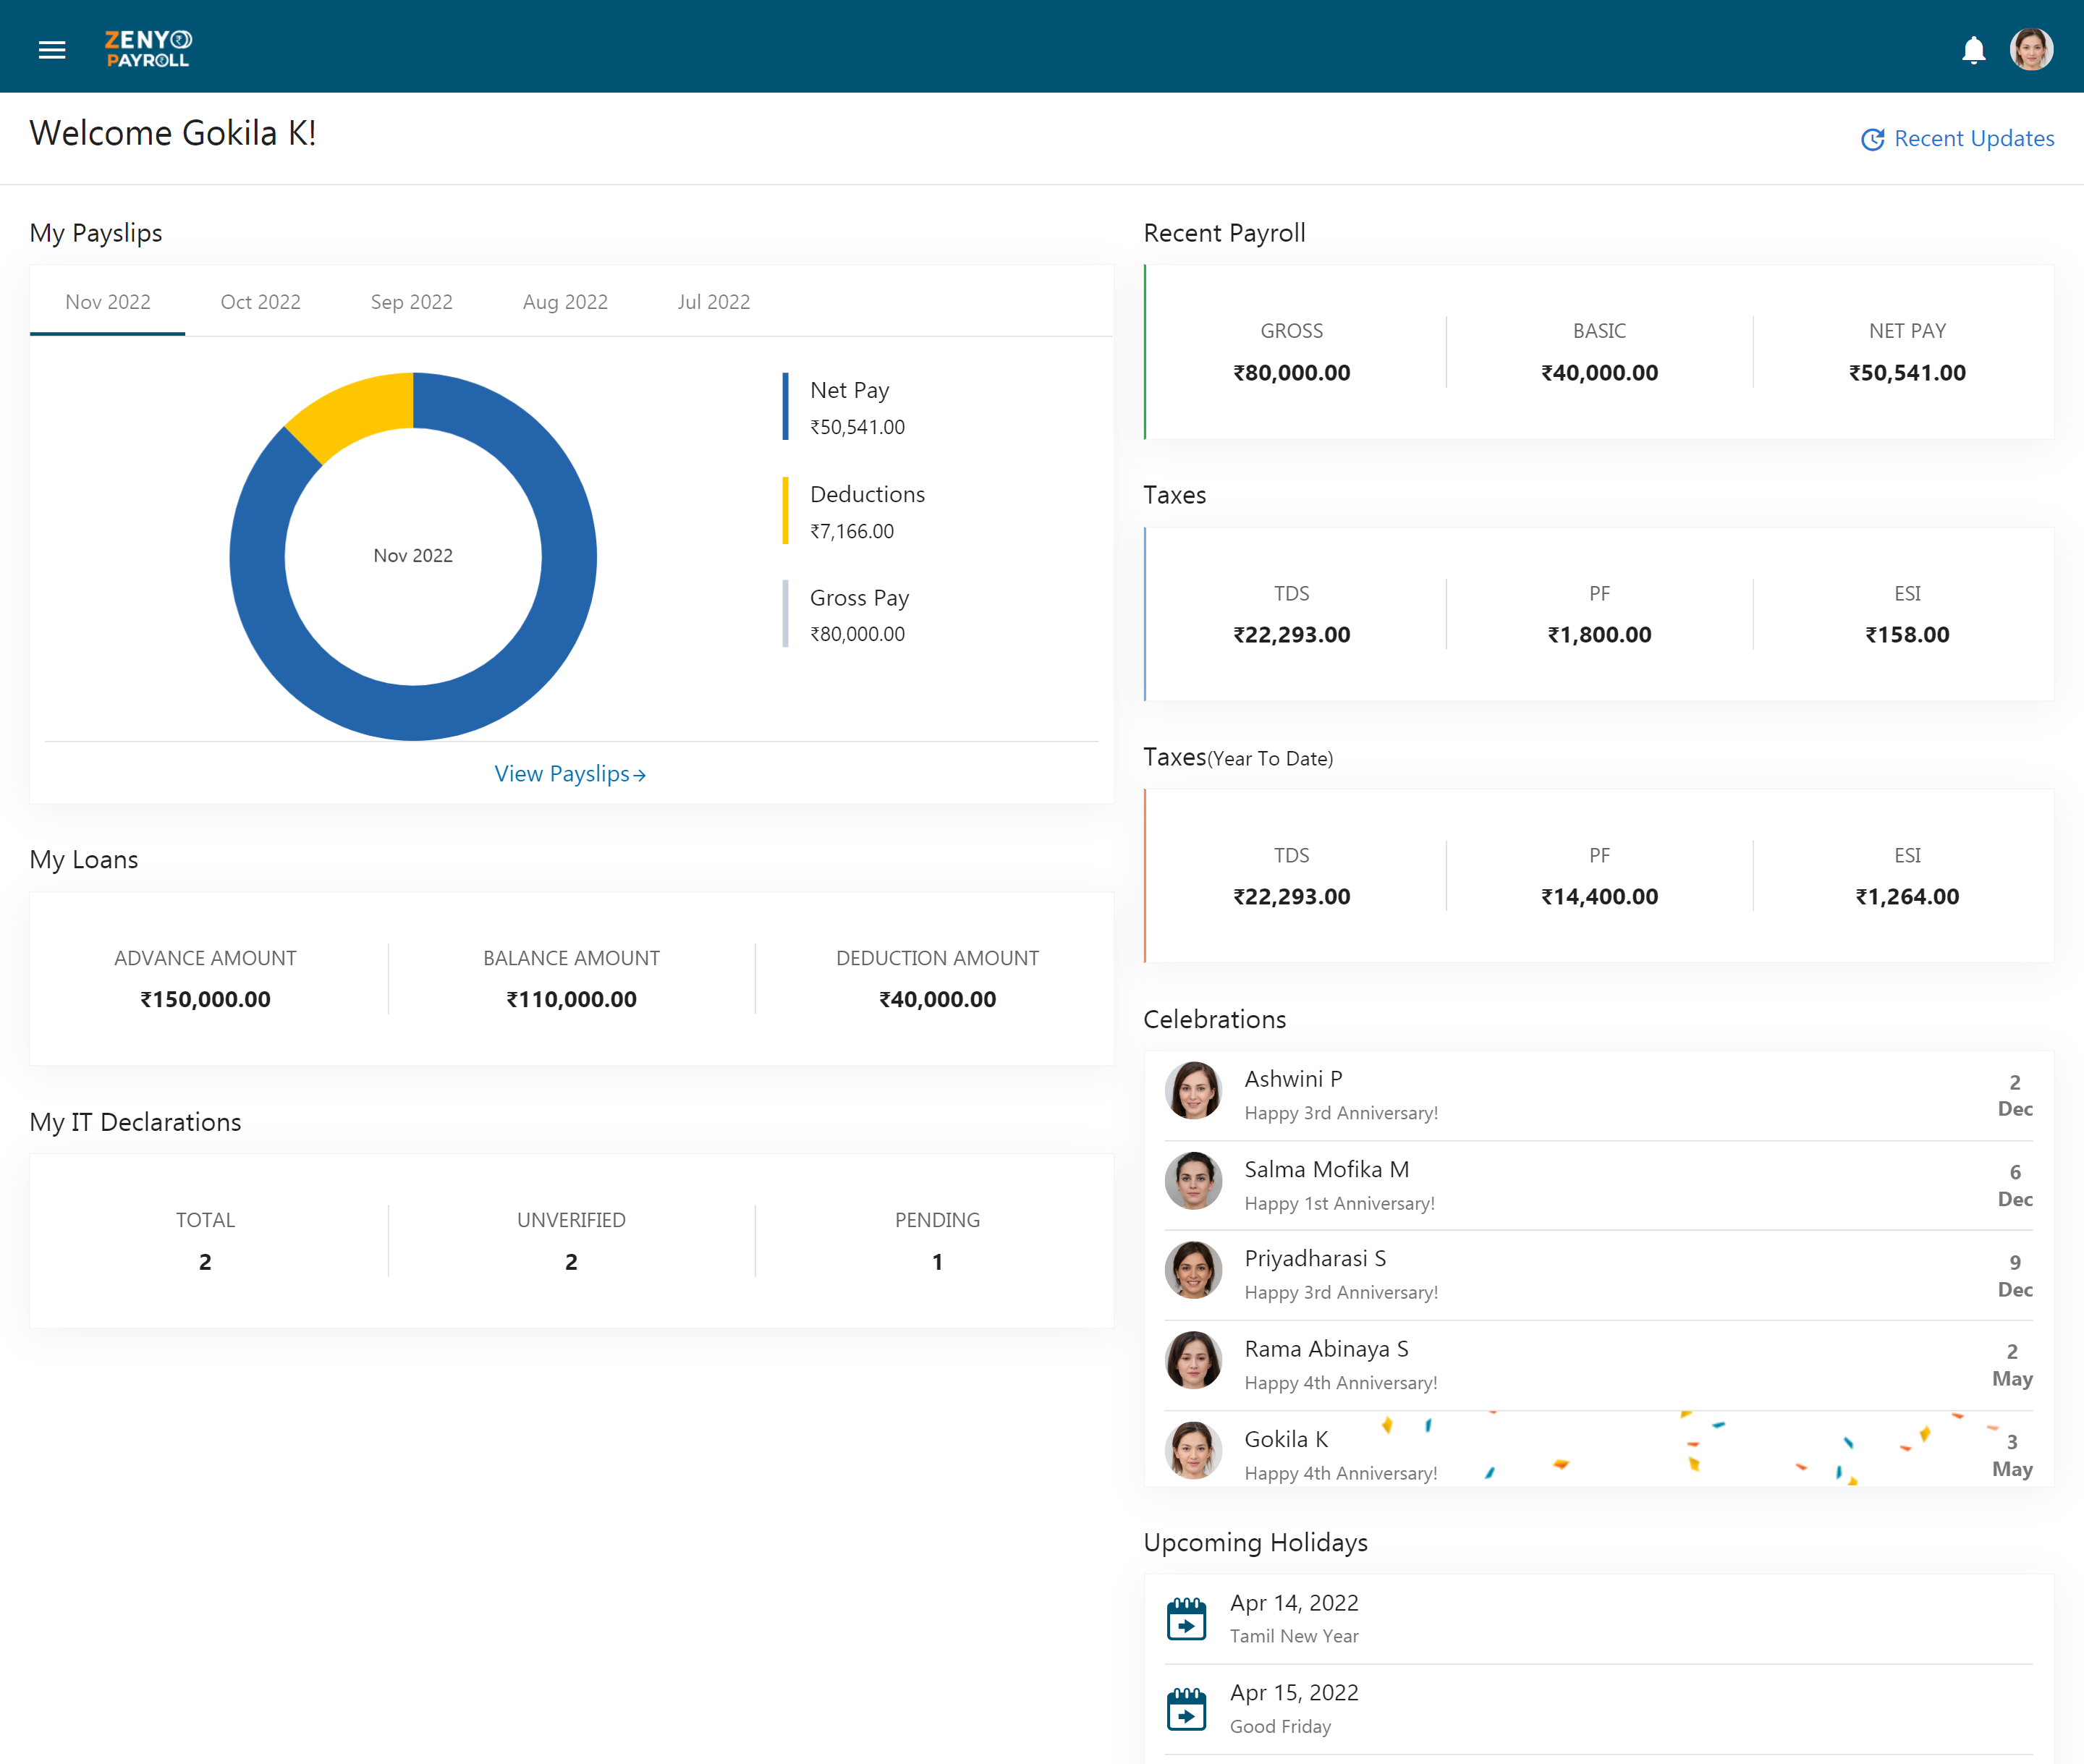Click the Net Pay ₹50,541.00 legend value
The width and height of the screenshot is (2084, 1764).
click(x=857, y=427)
